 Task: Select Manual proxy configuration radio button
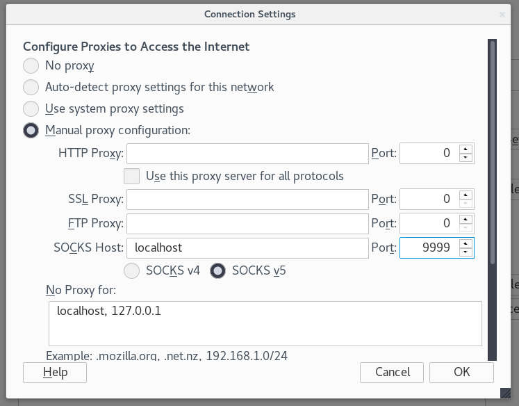coord(31,131)
